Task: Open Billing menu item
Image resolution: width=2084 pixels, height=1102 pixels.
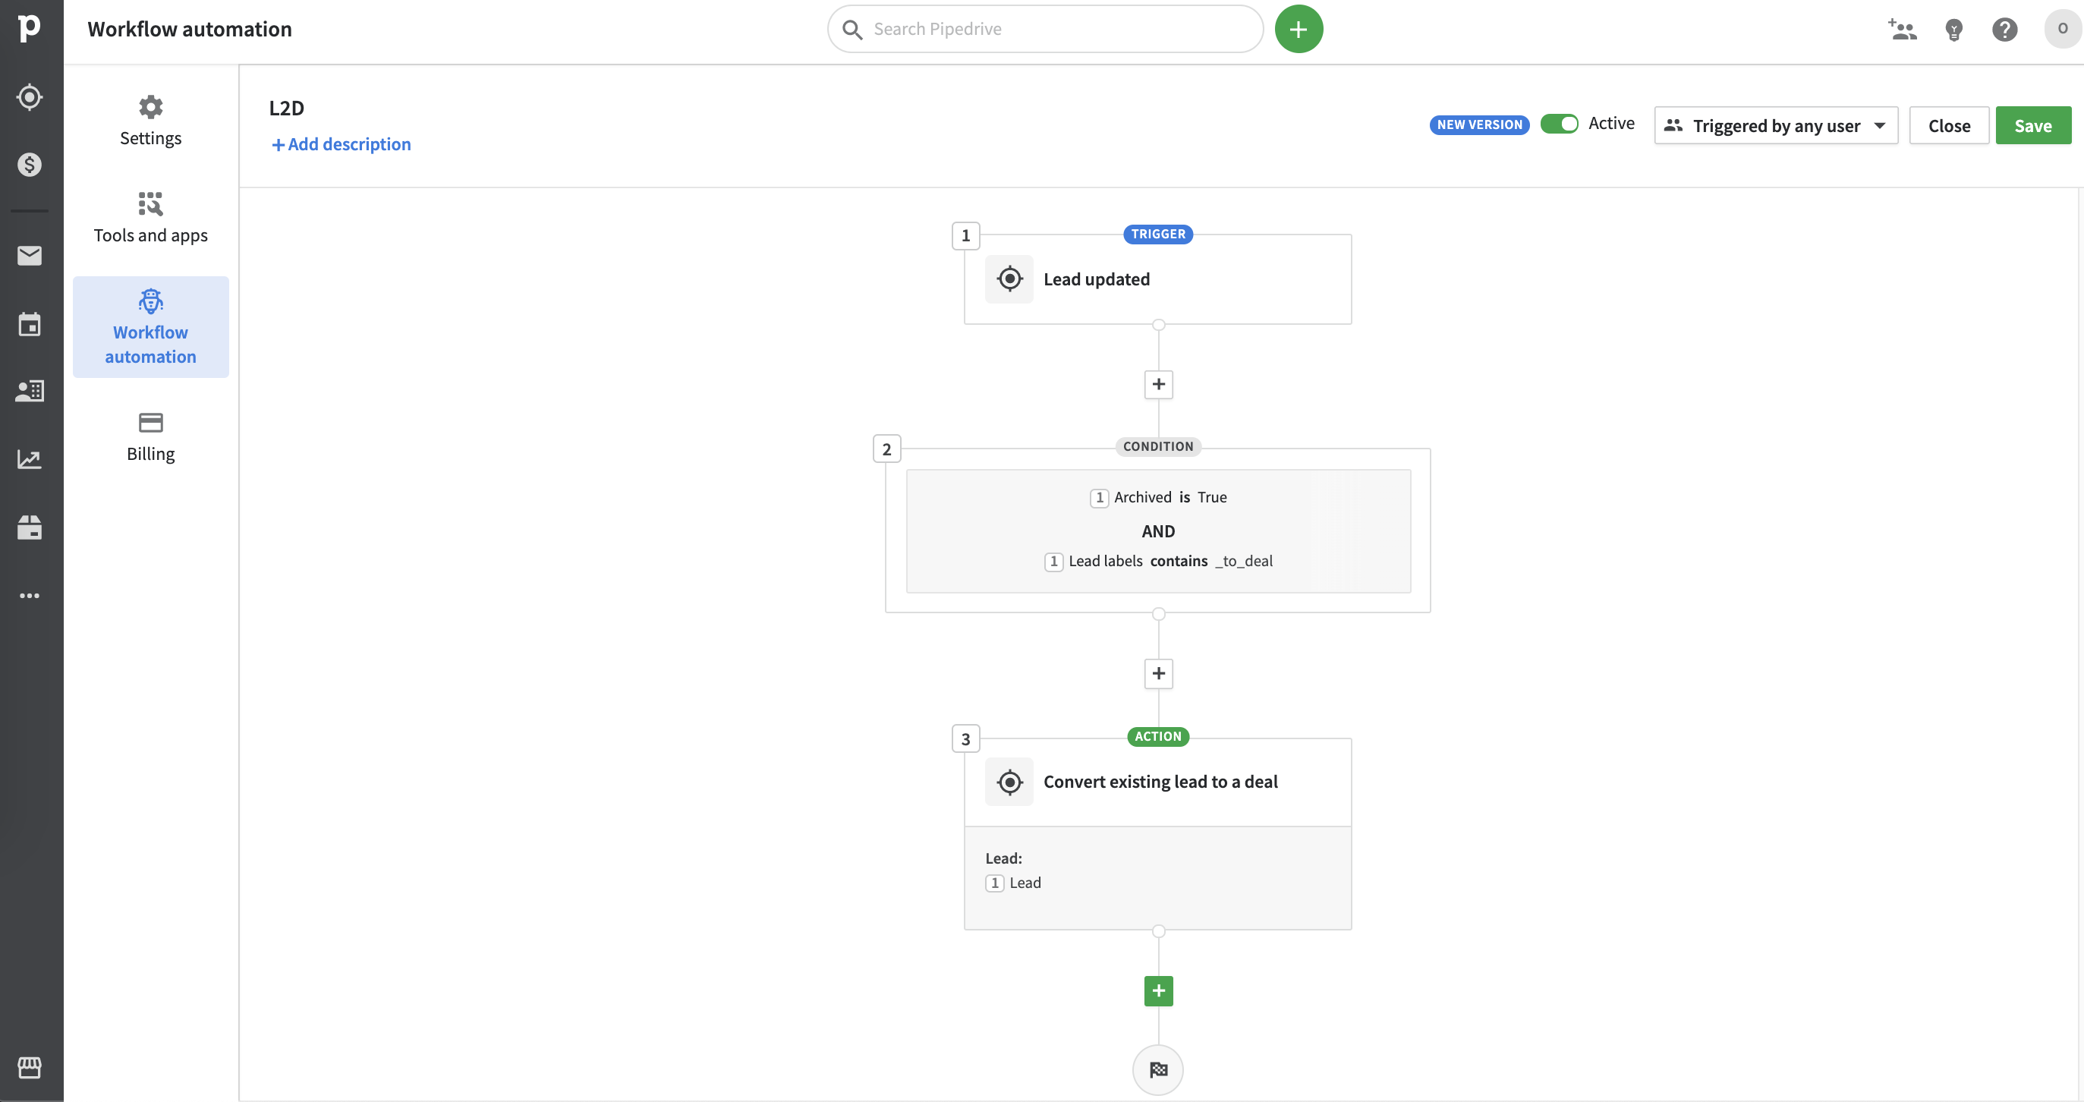Action: pos(150,438)
